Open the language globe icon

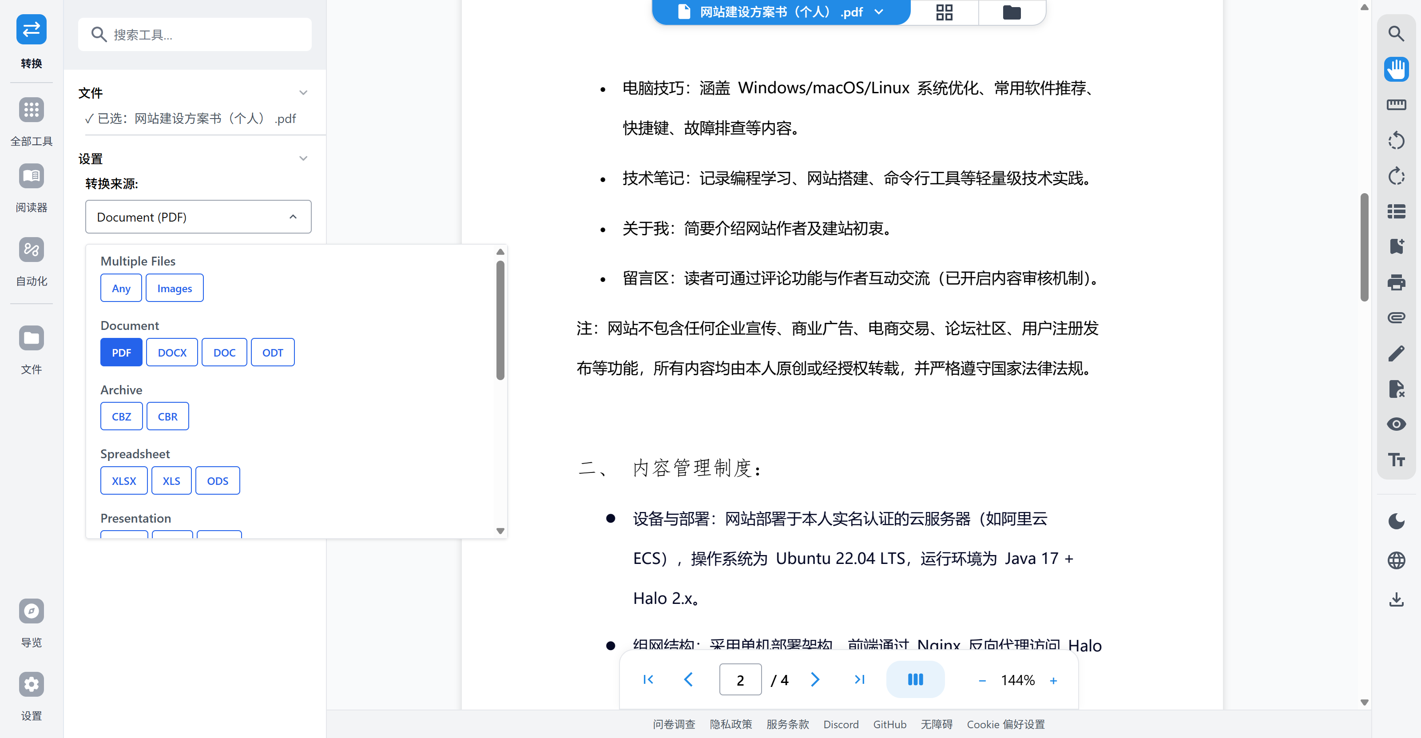pyautogui.click(x=1396, y=560)
